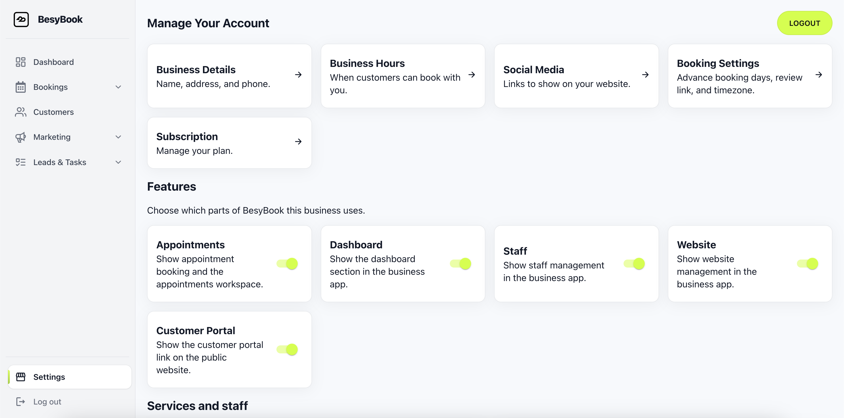
Task: Click the Dashboard grid icon in sidebar
Action: click(21, 62)
